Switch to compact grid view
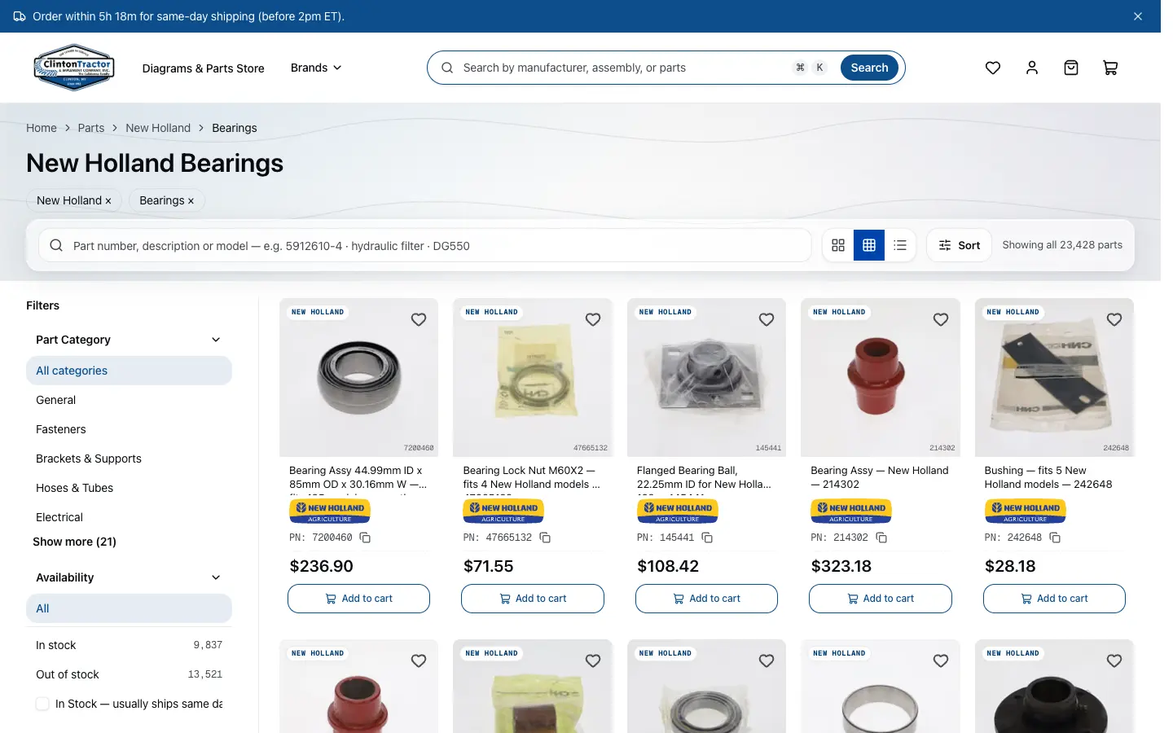 [868, 245]
